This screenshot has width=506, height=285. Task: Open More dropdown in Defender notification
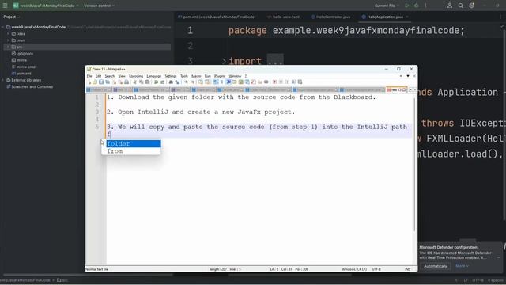point(462,266)
